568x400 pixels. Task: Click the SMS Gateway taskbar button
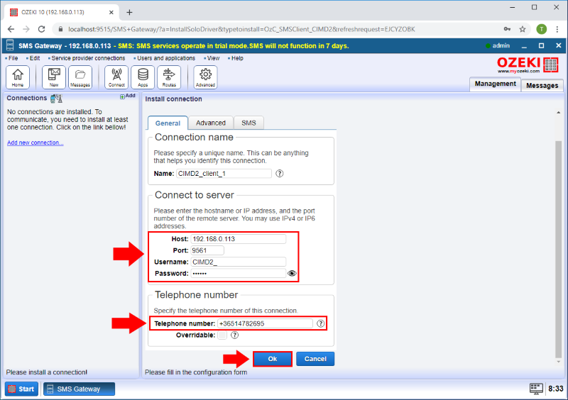79,389
